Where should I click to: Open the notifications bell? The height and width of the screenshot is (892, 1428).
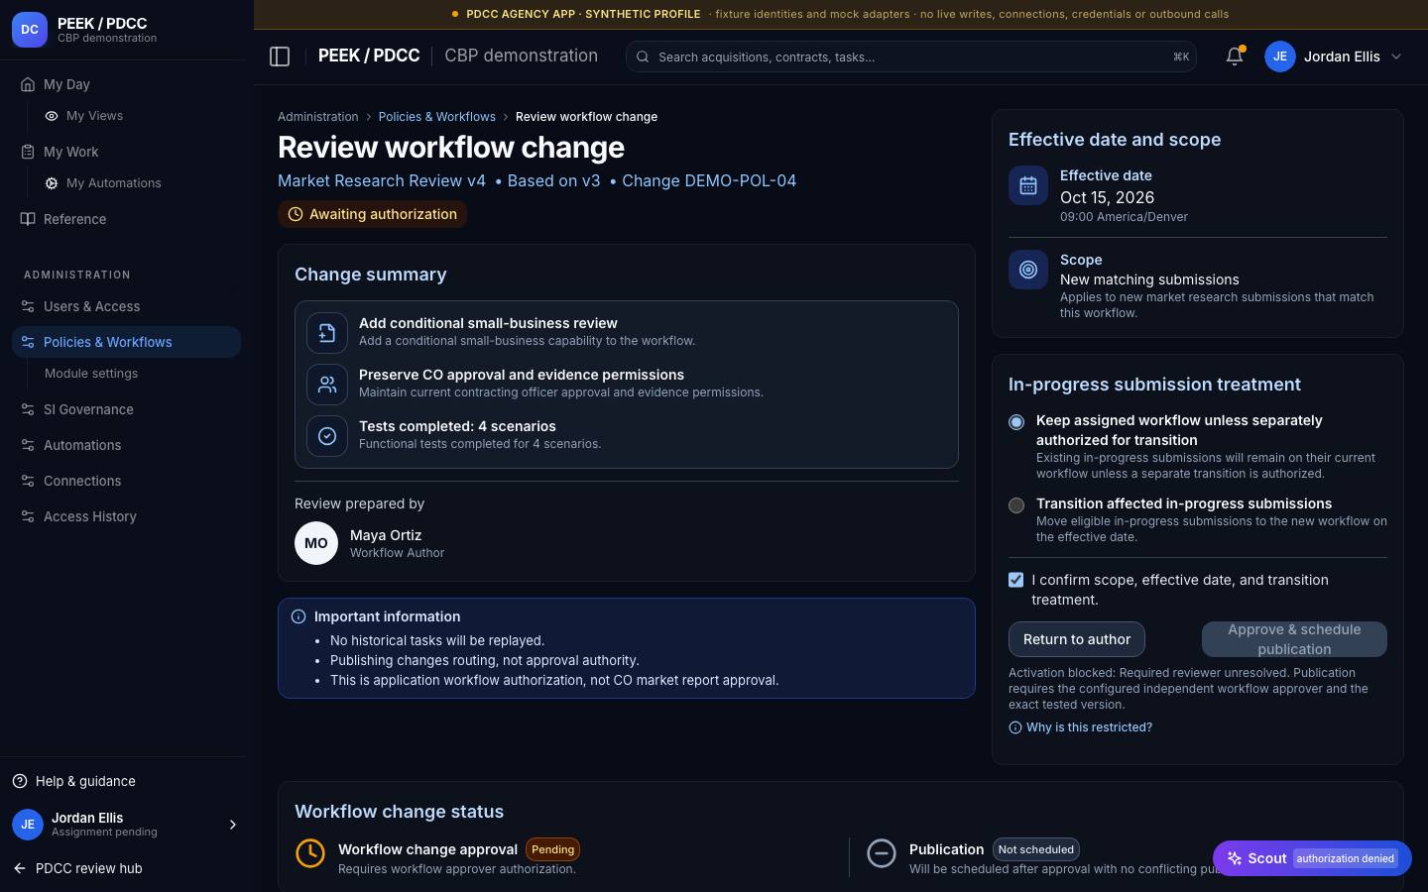point(1235,56)
